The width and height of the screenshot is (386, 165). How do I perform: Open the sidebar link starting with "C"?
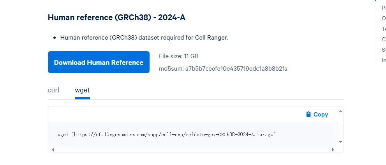(384, 39)
